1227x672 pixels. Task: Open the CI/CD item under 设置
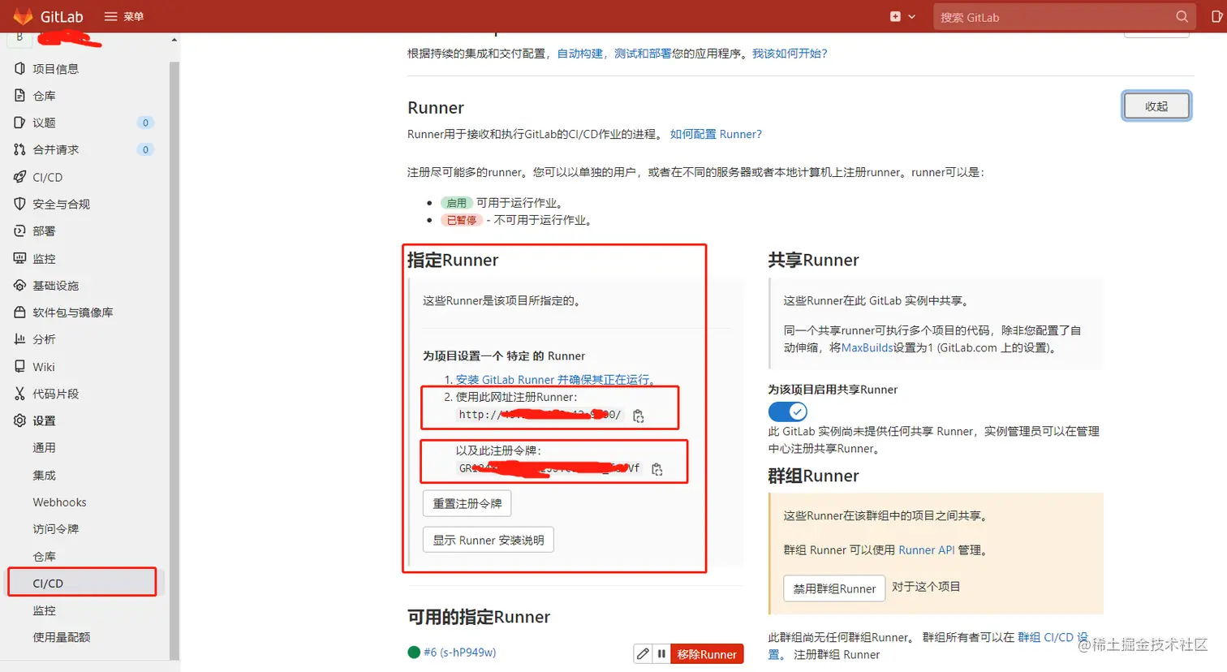pyautogui.click(x=48, y=584)
